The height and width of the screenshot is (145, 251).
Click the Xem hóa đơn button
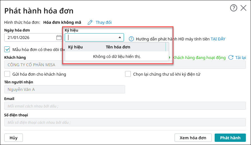coord(193,138)
